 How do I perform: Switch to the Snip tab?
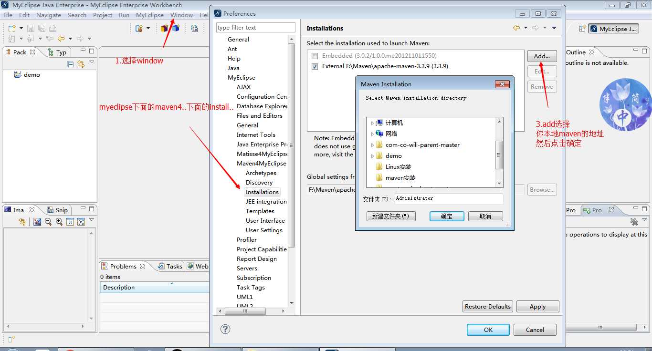coord(57,210)
